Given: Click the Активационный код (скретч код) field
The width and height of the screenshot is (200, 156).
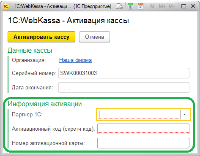Looking at the screenshot, I should tap(143, 129).
